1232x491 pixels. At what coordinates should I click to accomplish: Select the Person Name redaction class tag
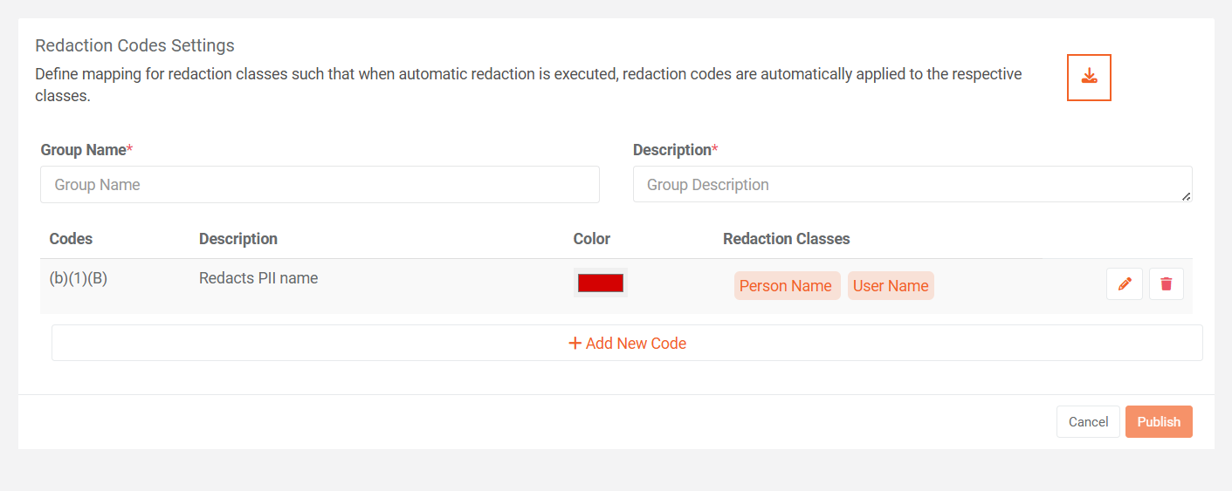click(x=786, y=286)
